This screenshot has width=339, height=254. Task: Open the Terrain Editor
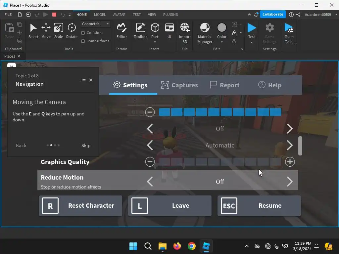coord(121,31)
